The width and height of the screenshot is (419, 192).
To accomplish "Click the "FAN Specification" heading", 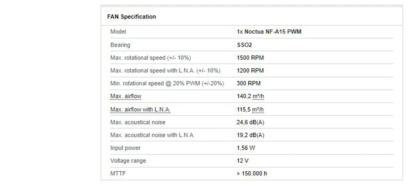I will click(132, 17).
